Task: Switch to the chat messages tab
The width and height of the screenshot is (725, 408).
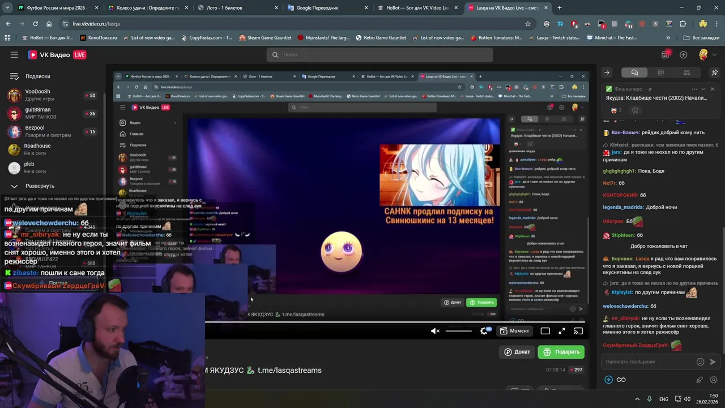Action: pyautogui.click(x=634, y=73)
